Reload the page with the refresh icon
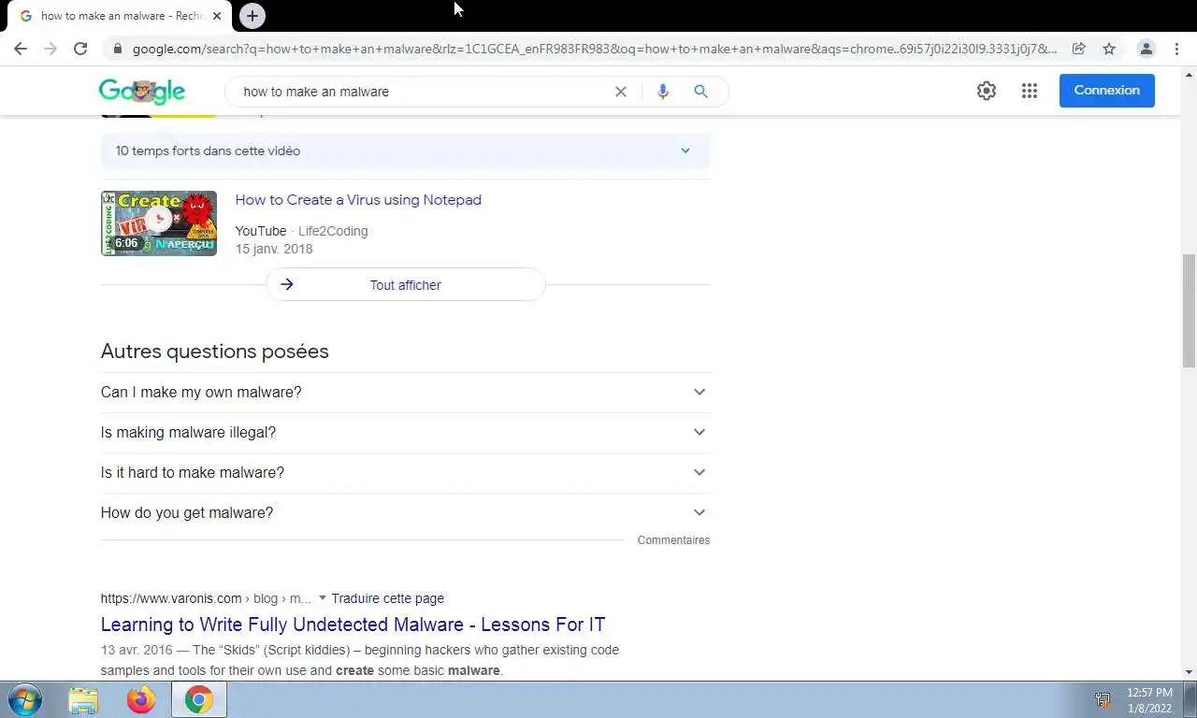This screenshot has height=718, width=1197. pos(80,49)
